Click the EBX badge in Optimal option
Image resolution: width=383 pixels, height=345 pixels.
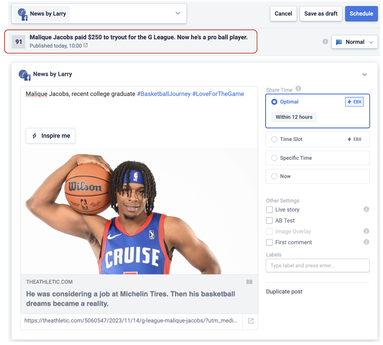pyautogui.click(x=354, y=102)
